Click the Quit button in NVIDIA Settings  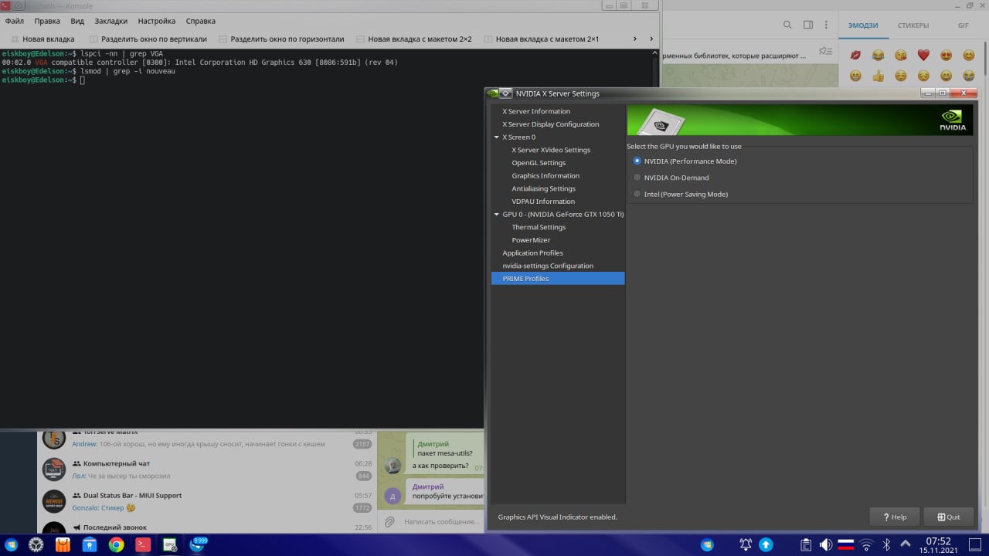pyautogui.click(x=948, y=517)
